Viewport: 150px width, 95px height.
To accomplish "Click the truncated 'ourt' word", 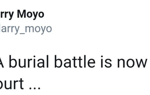I will coord(12,84).
